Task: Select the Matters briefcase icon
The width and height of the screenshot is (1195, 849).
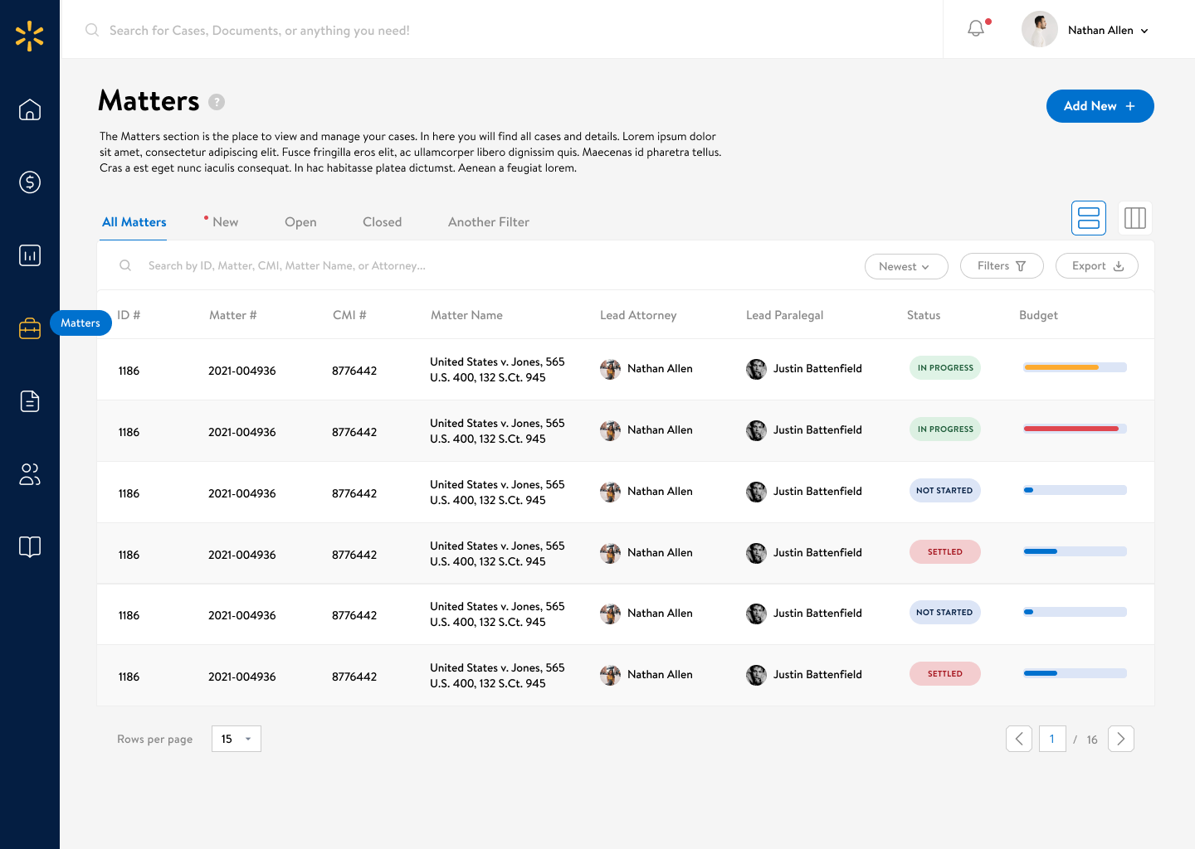Action: click(30, 328)
